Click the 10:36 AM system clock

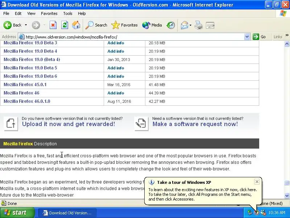coord(277,213)
